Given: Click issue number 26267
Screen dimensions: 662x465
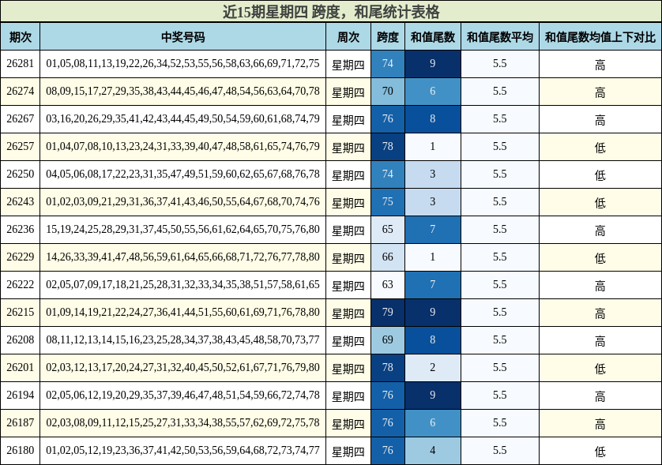Looking at the screenshot, I should [x=21, y=119].
